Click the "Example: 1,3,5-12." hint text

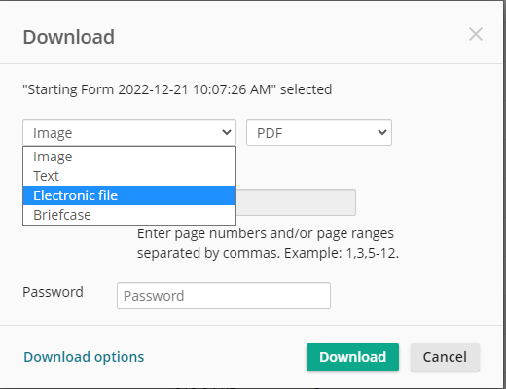tap(342, 253)
